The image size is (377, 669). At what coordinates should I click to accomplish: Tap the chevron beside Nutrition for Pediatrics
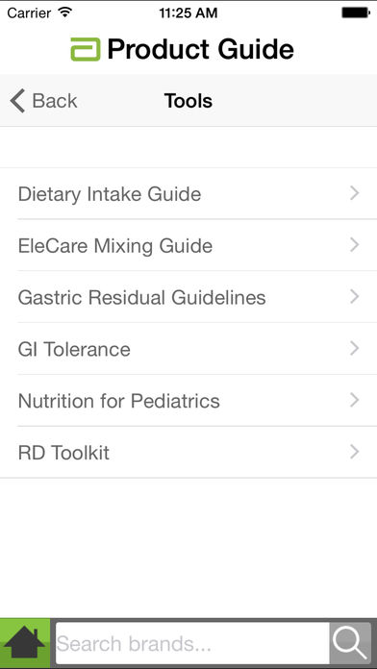point(354,400)
